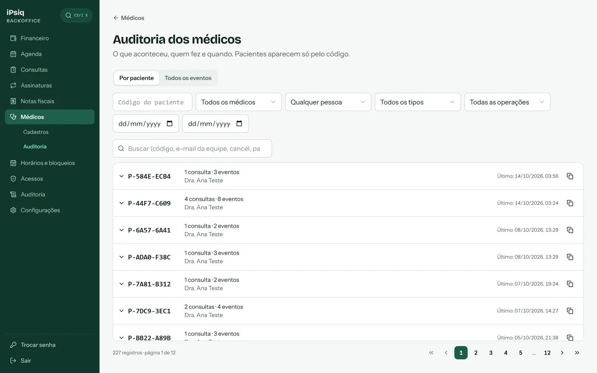Copy patient code P-584E-ECB4
This screenshot has width=597, height=373.
(x=570, y=176)
